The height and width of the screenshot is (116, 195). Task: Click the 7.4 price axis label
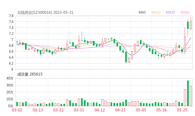pyautogui.click(x=11, y=28)
